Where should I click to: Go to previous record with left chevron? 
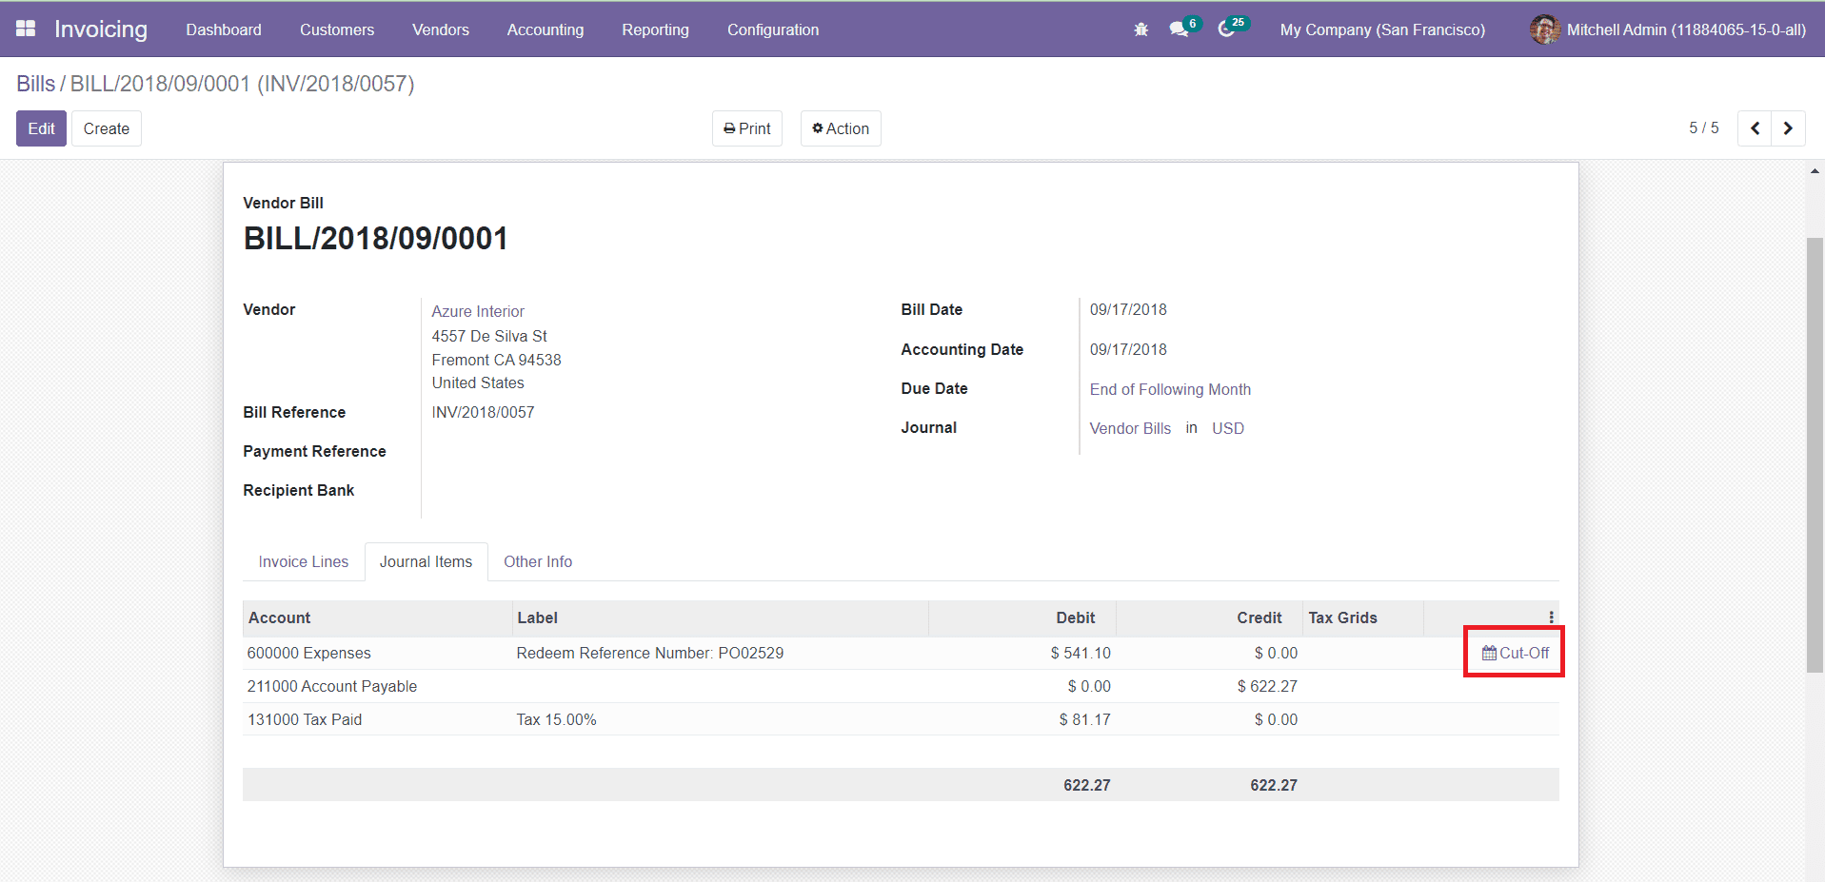pyautogui.click(x=1755, y=127)
